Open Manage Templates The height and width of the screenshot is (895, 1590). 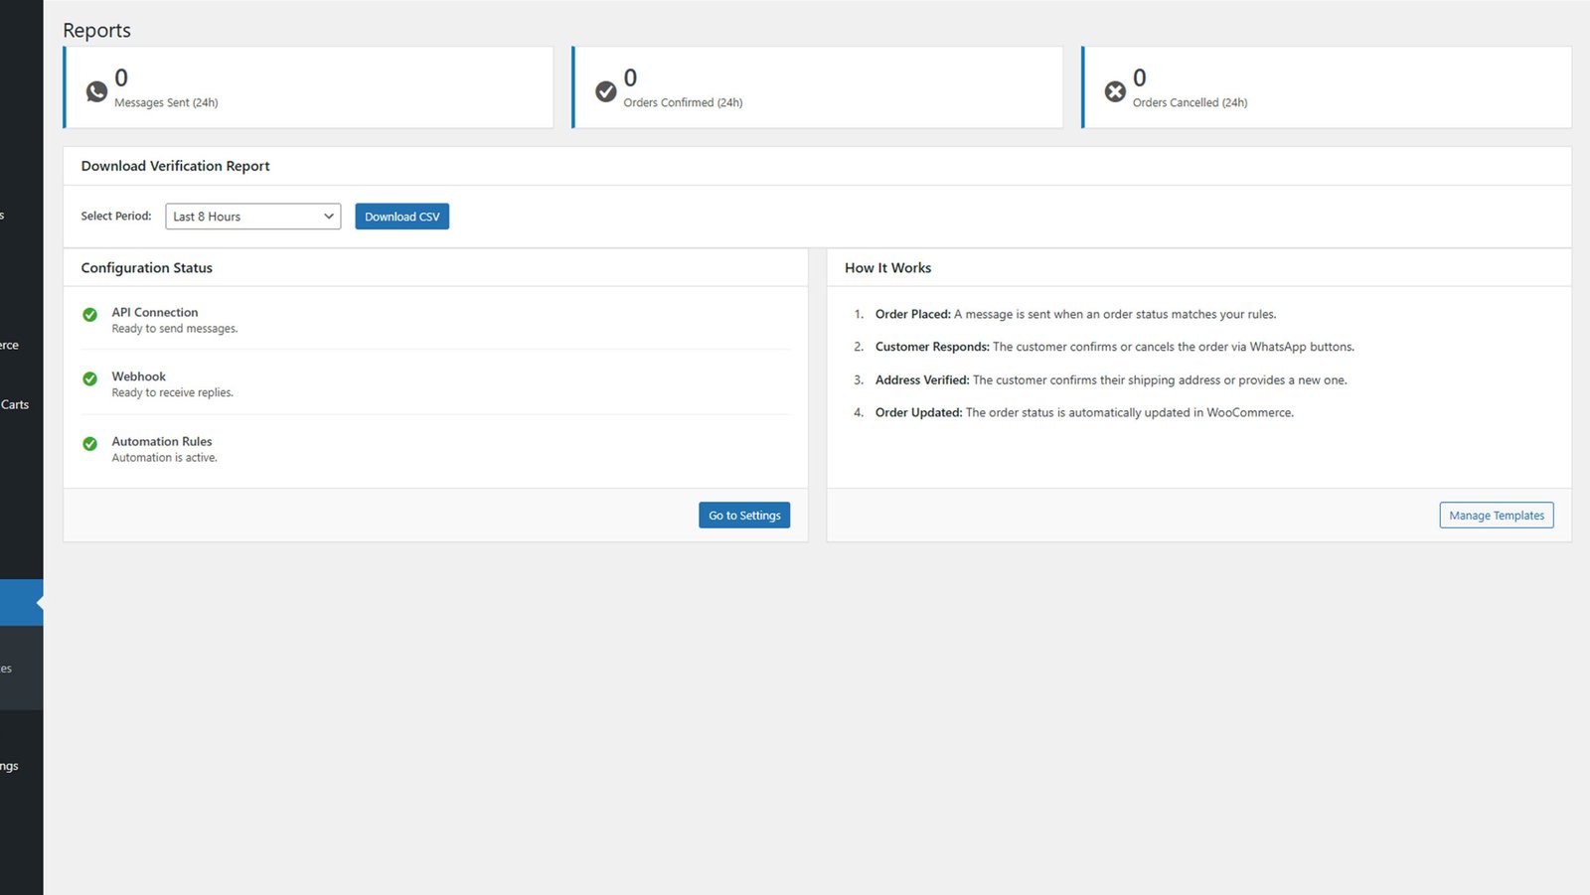tap(1496, 516)
